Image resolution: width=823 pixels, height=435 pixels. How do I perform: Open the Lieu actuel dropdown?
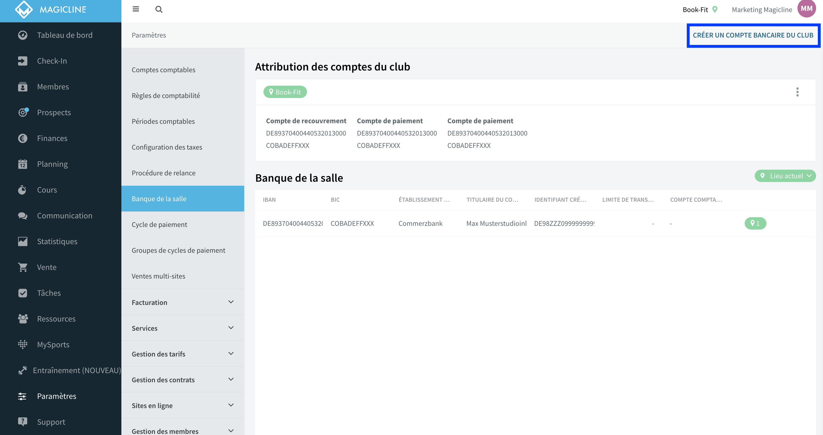(785, 176)
